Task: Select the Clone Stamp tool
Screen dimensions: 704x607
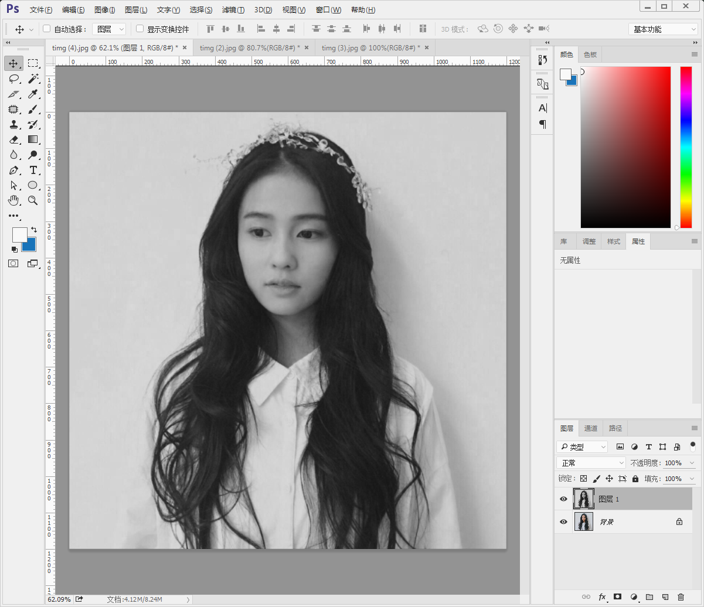Action: coord(13,124)
